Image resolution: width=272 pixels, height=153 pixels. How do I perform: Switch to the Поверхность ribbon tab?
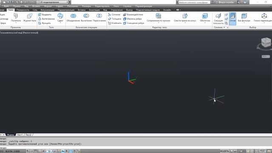[x=23, y=10]
